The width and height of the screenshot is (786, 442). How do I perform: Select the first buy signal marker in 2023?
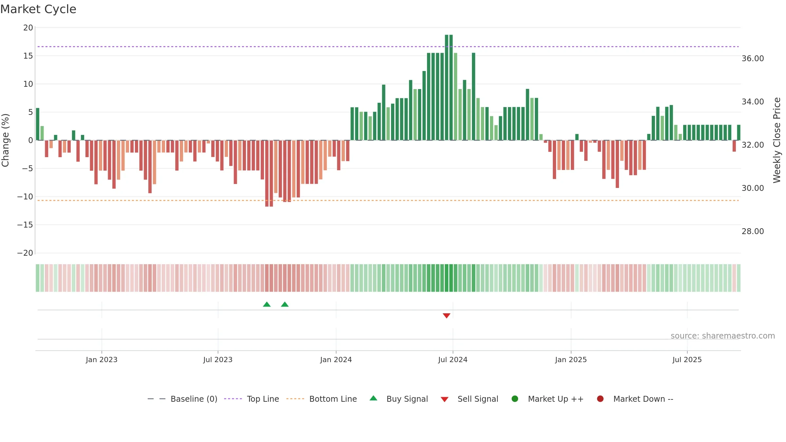click(x=267, y=304)
